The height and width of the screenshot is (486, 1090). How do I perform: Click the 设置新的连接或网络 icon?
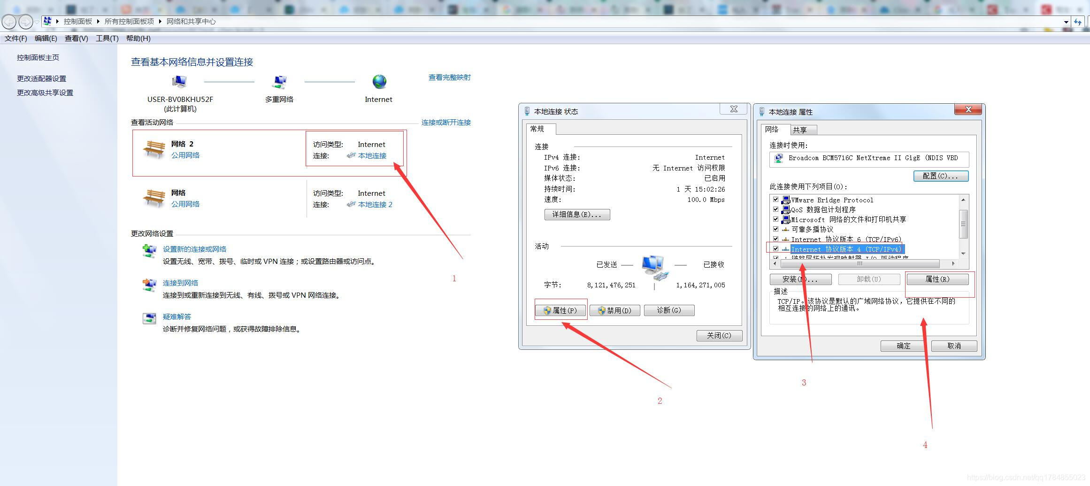click(149, 251)
